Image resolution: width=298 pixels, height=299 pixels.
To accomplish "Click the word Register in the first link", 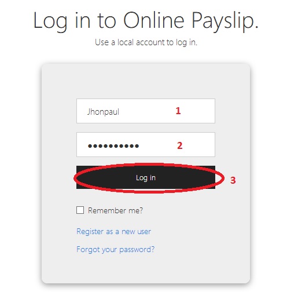I will click(90, 232).
